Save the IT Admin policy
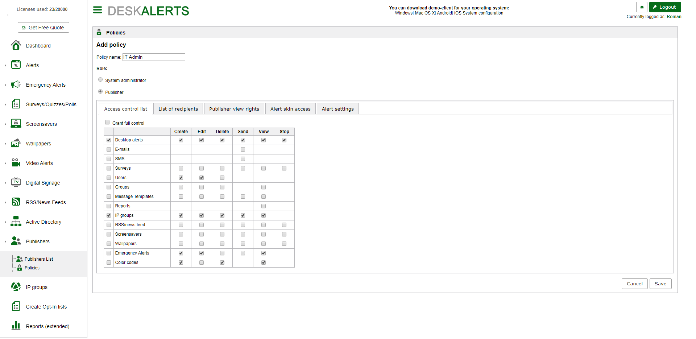 (660, 284)
